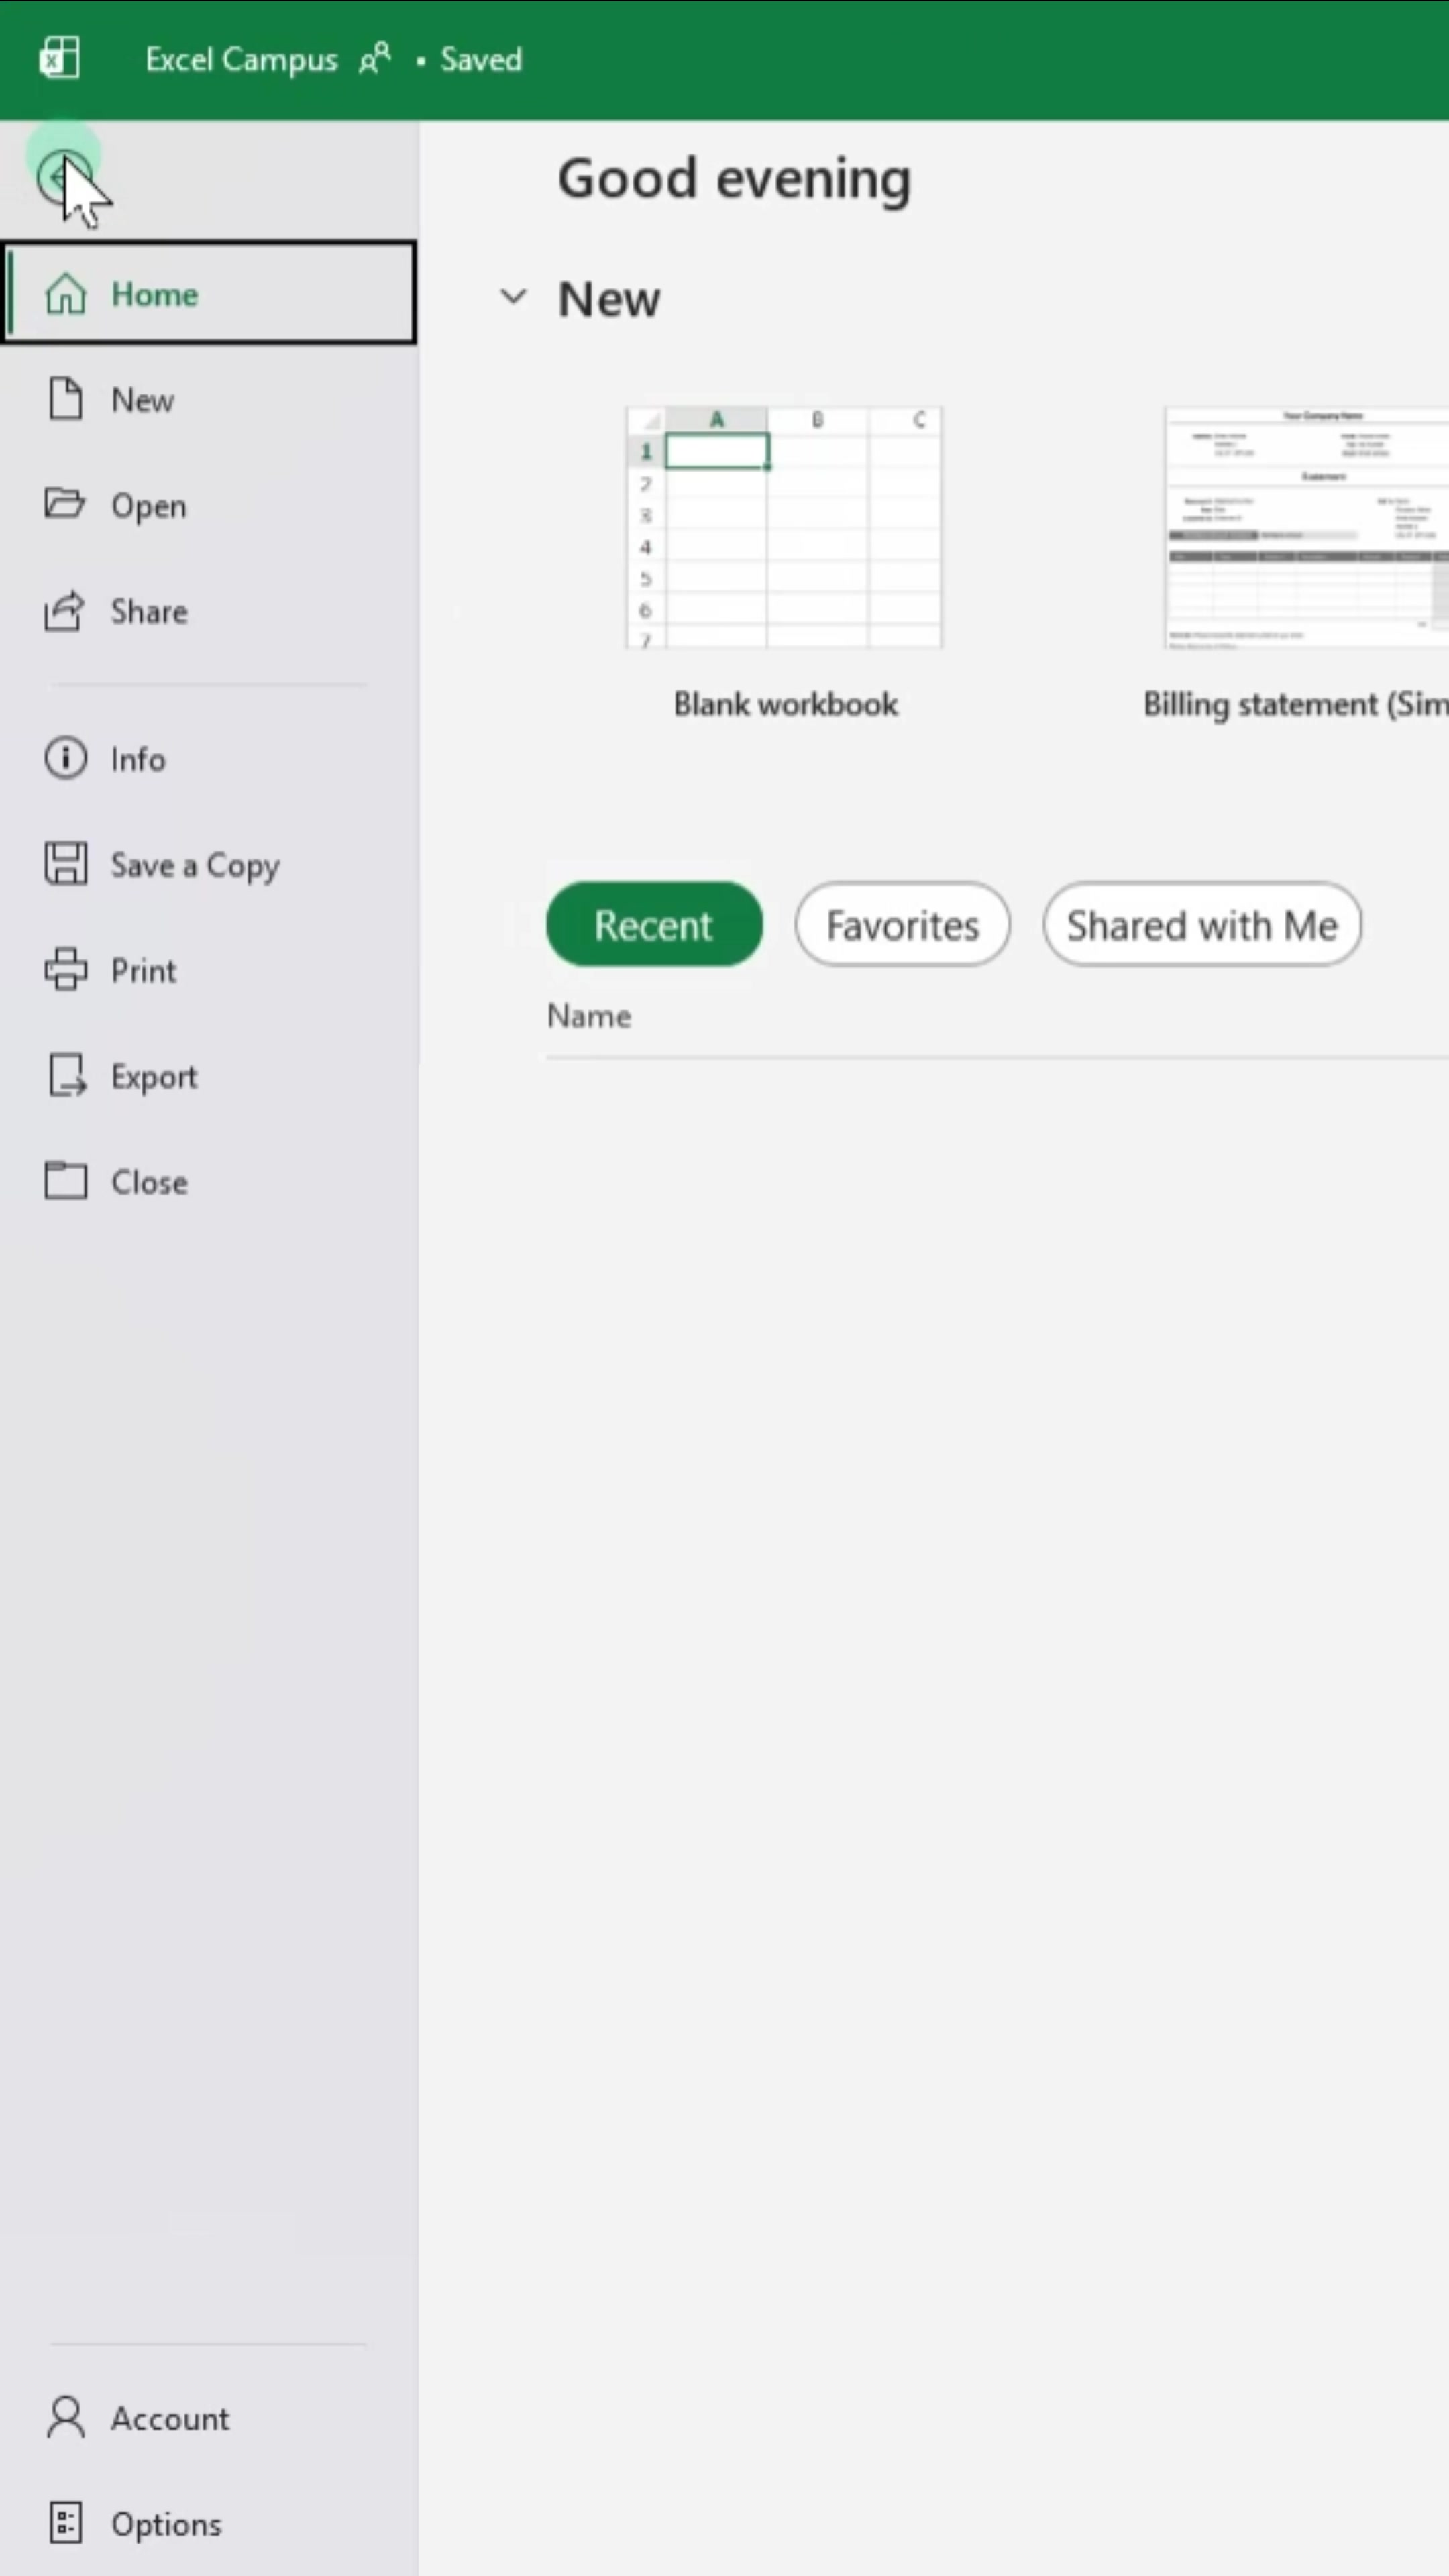Click the Billing statement template label
The height and width of the screenshot is (2576, 1449).
pyautogui.click(x=1296, y=705)
